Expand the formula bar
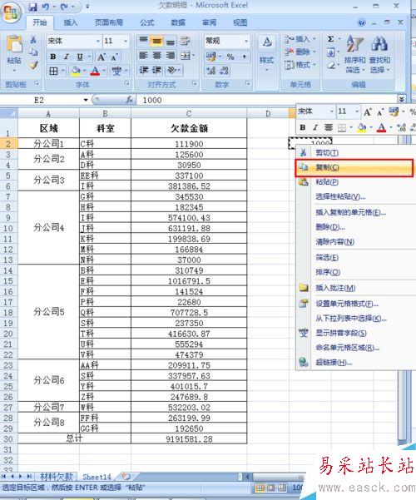Screen dimensions: 416x500 click(402, 99)
